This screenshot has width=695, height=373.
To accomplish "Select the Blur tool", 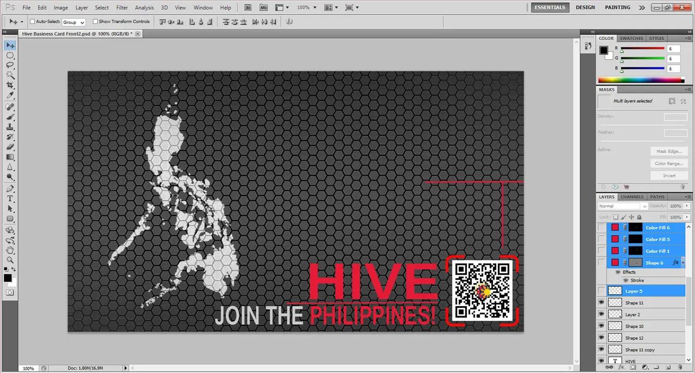I will pos(10,167).
